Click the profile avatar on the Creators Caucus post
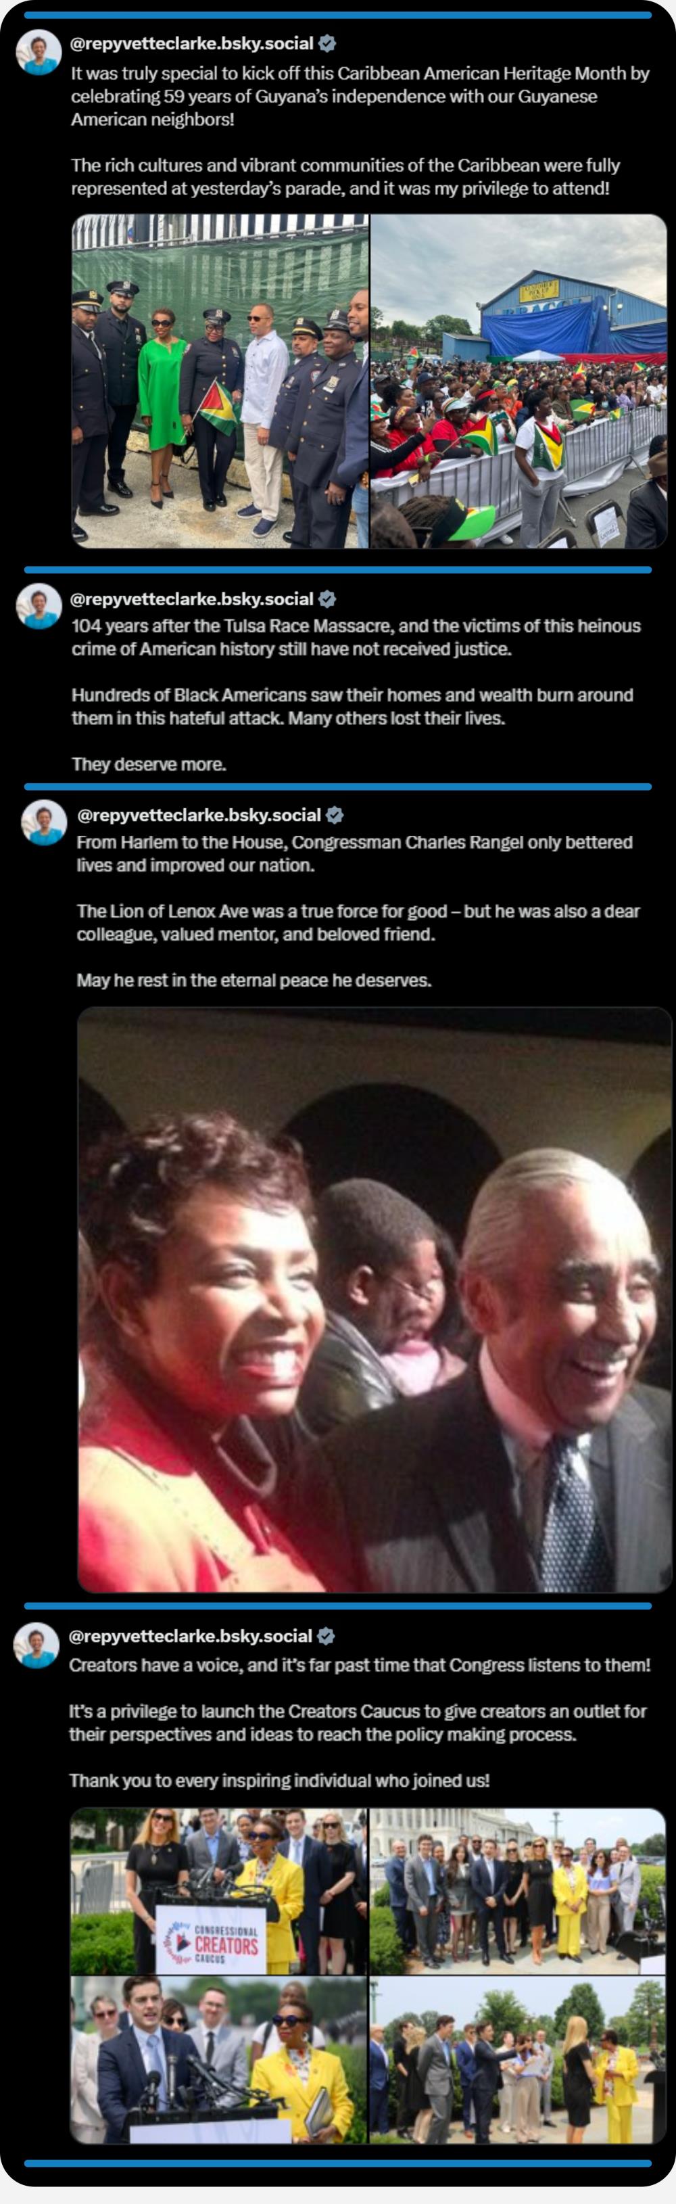Viewport: 676px width, 2204px height. tap(37, 1645)
